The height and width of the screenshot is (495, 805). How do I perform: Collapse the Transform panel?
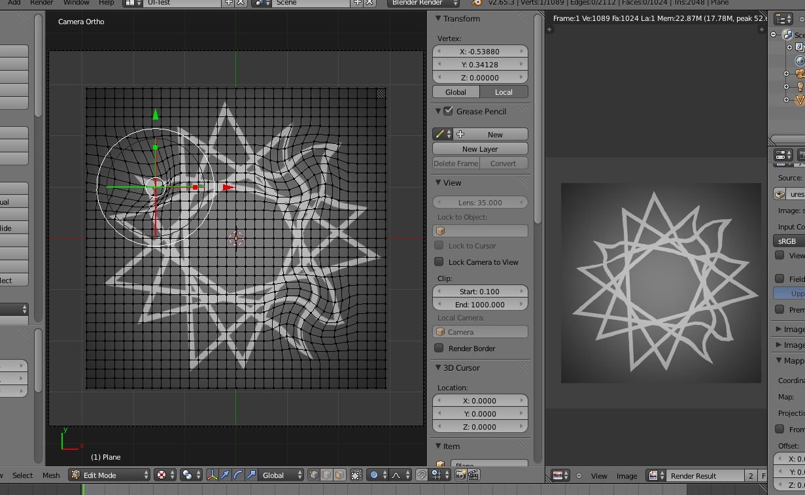point(438,19)
